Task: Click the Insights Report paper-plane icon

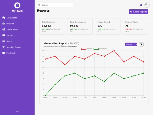Action: (x=3, y=47)
